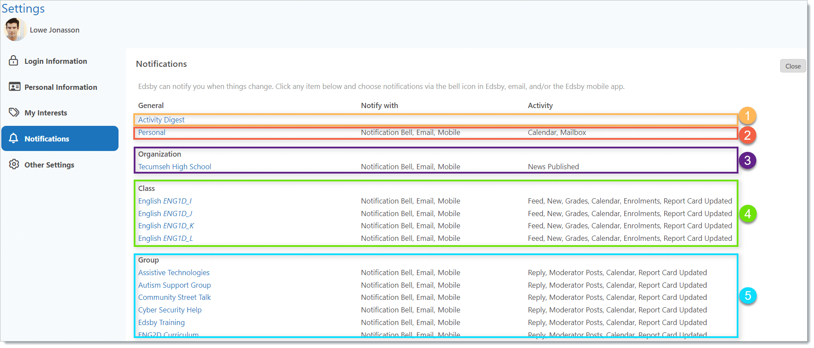The height and width of the screenshot is (348, 814).
Task: Select the Cyber Security Help group
Action: (x=170, y=310)
